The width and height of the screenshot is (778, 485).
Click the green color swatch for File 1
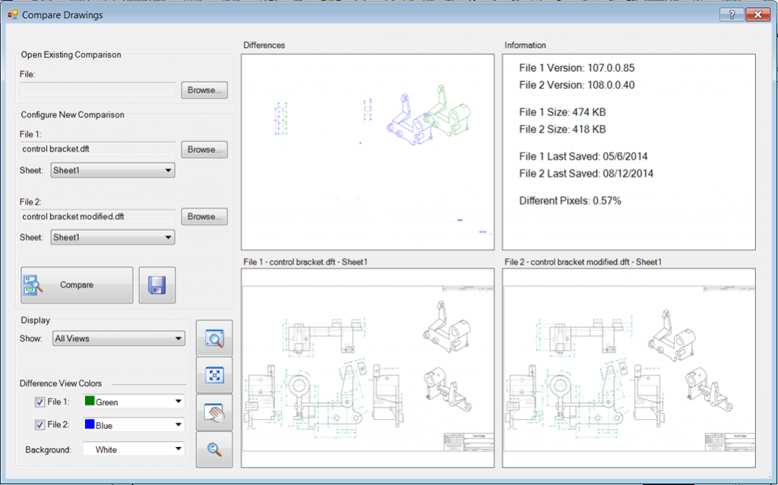pos(90,401)
